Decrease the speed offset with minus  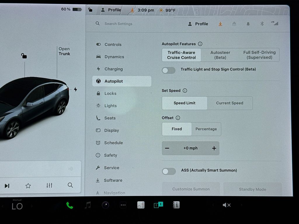(167, 148)
